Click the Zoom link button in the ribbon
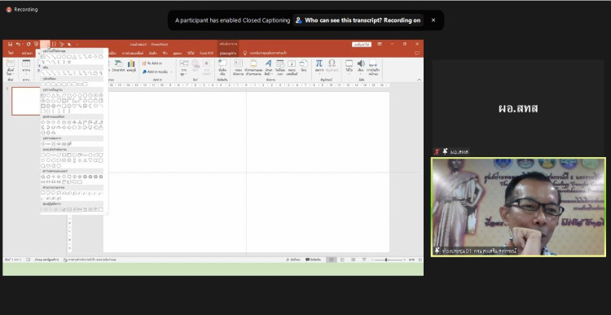Screen dimensions: 611x315 [x=183, y=68]
